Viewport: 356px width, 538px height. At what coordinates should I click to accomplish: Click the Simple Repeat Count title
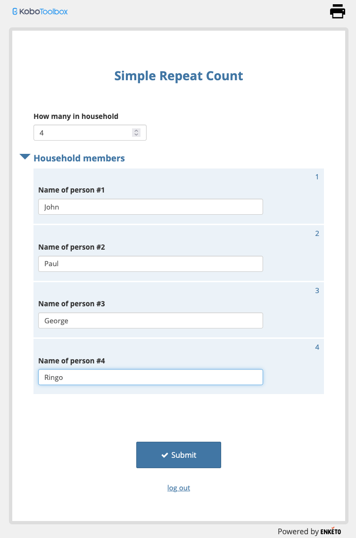(179, 76)
